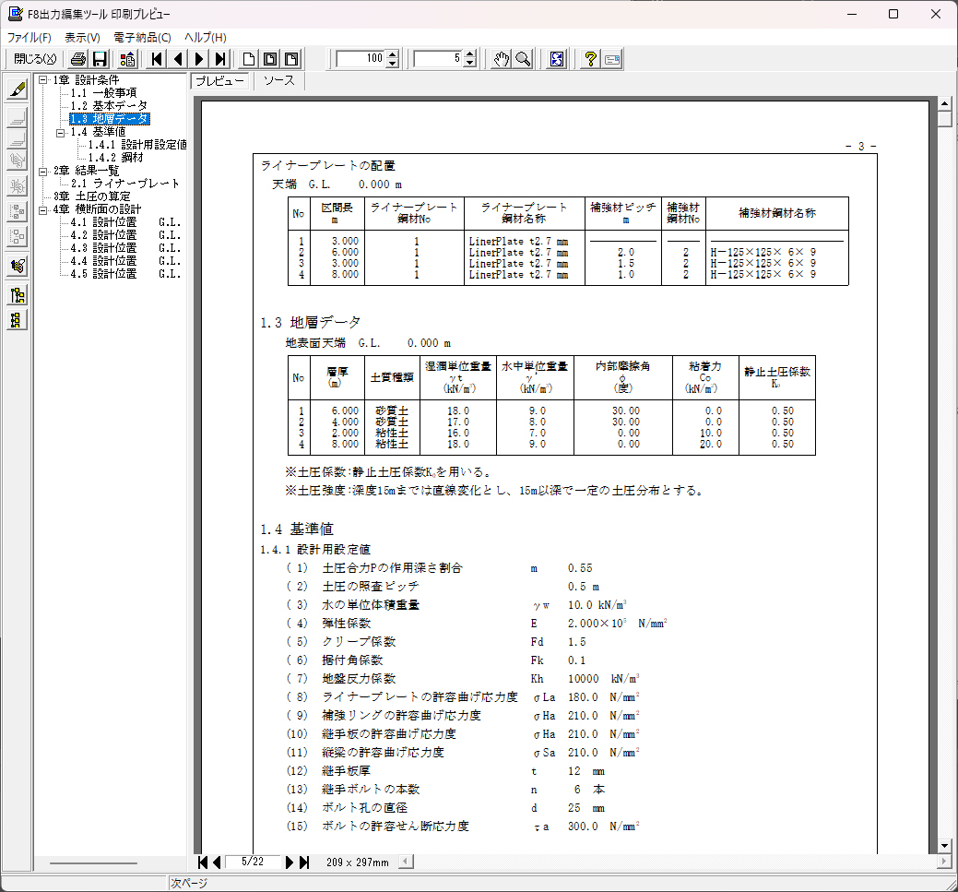Click the horizontal scrollbar right arrow
Screen dimensions: 958x892
click(944, 862)
